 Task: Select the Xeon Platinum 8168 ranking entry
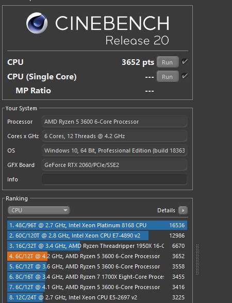(x=97, y=225)
